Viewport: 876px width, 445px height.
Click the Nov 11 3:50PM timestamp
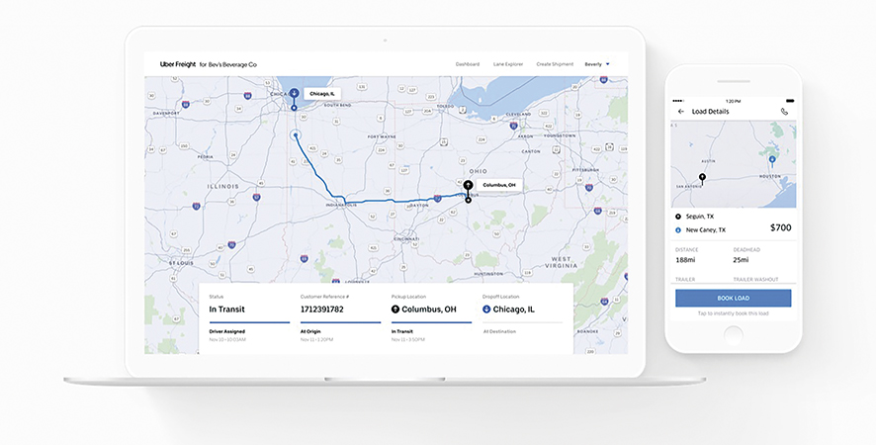point(407,339)
